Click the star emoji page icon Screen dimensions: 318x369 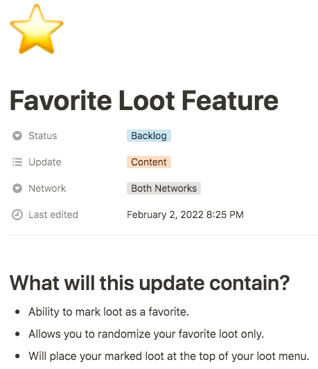37,29
